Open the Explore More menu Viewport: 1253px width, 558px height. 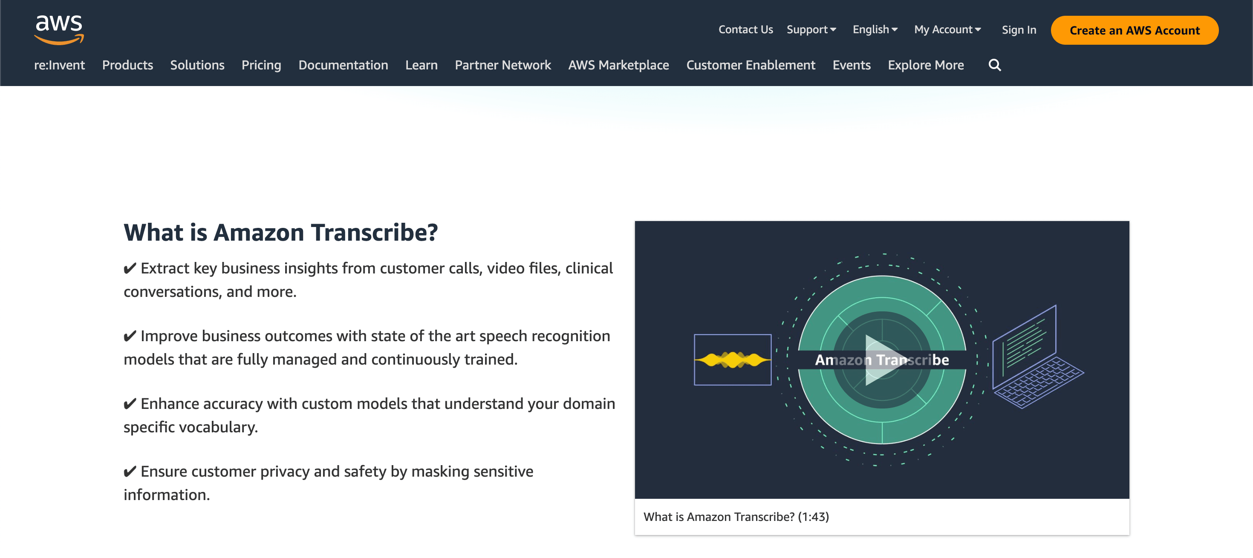click(926, 65)
